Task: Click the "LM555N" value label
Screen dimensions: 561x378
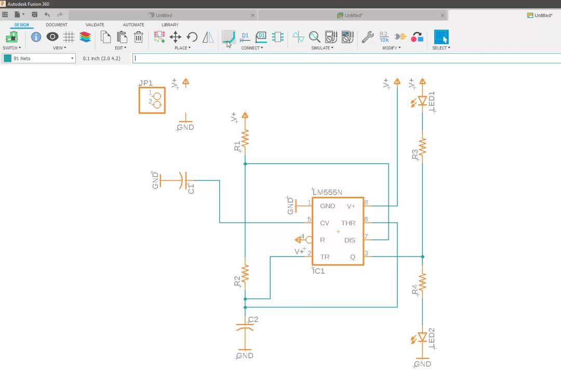Action: click(327, 193)
